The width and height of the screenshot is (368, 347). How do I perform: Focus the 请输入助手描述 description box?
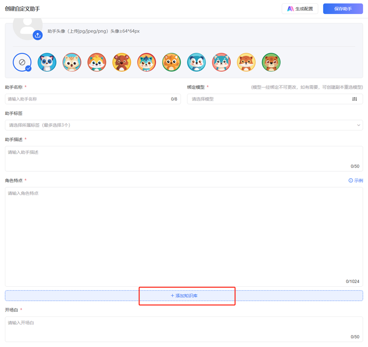coord(184,159)
